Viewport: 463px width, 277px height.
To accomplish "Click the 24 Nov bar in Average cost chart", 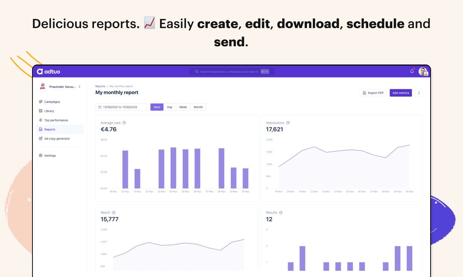I will 174,168.
